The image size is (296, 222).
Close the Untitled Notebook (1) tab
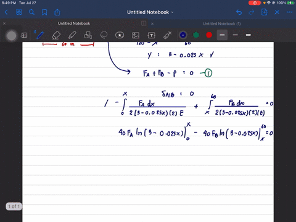tap(152, 23)
